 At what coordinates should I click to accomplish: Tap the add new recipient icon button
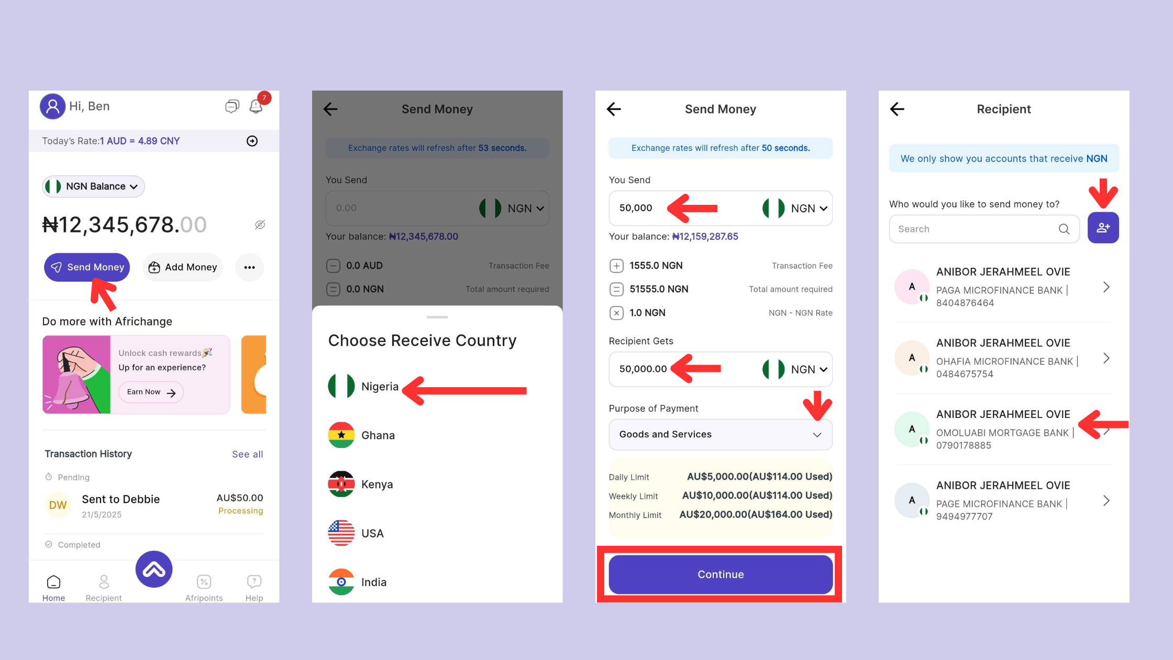[x=1103, y=228]
